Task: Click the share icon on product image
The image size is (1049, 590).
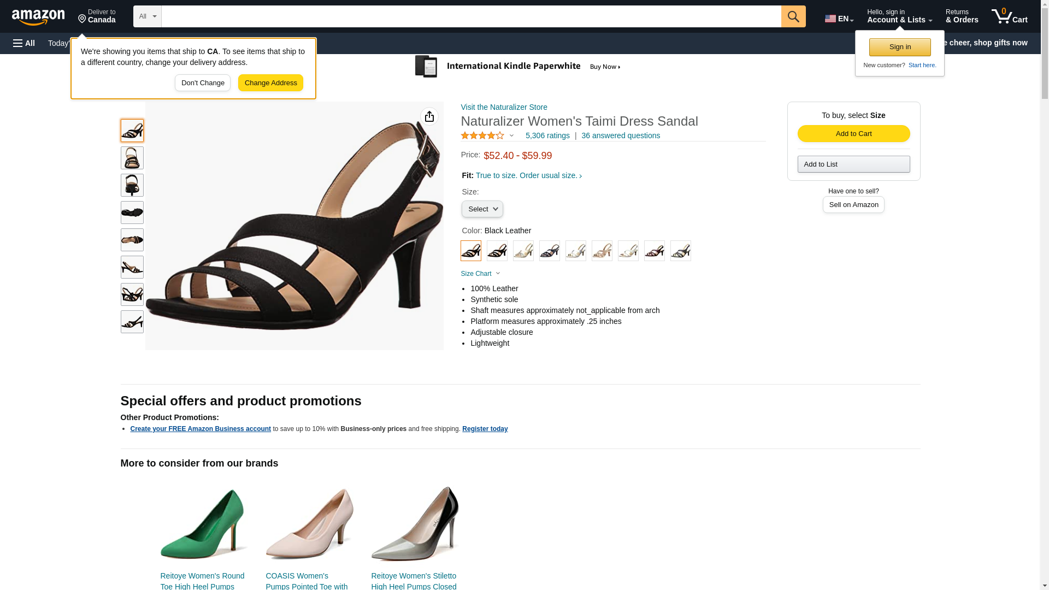Action: (429, 116)
